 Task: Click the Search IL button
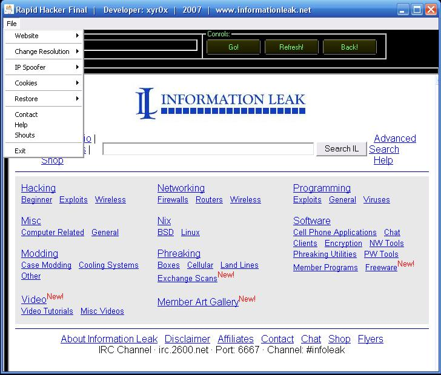tap(342, 149)
